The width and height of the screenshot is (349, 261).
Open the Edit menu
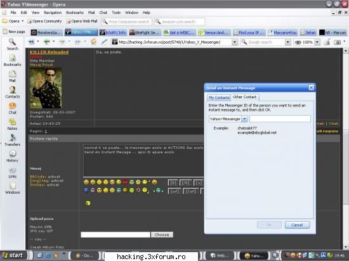click(x=24, y=13)
